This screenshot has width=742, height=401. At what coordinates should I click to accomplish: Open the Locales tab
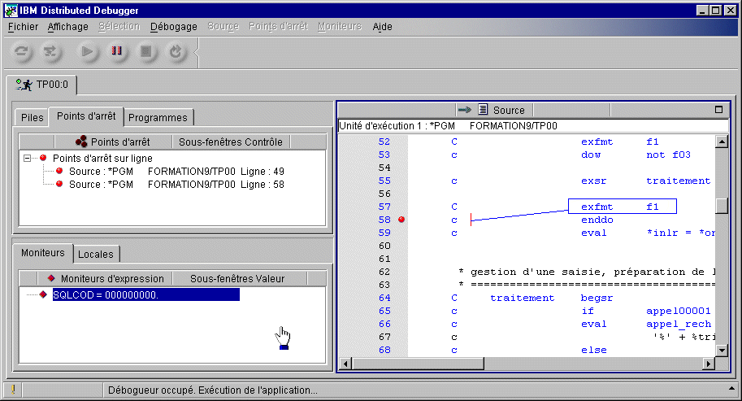(x=96, y=254)
